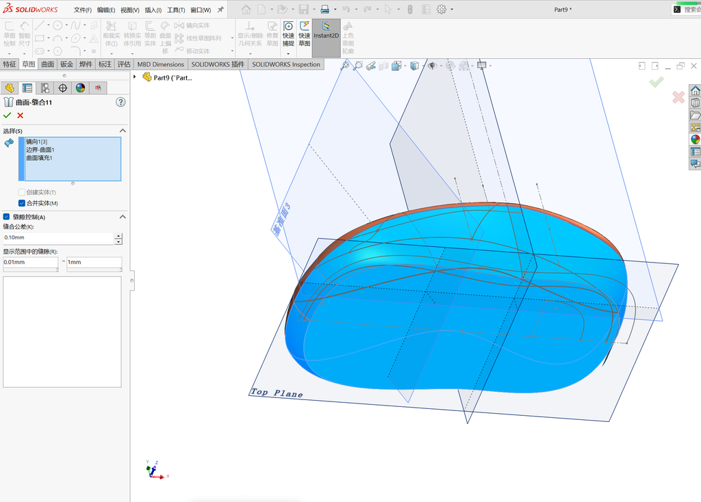Toggle the 缝隙控制(A) checkbox
Screen dimensions: 701x502
point(6,217)
